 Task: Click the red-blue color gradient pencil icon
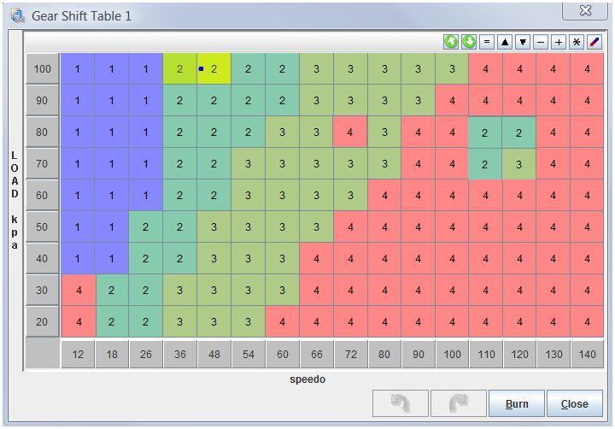594,42
